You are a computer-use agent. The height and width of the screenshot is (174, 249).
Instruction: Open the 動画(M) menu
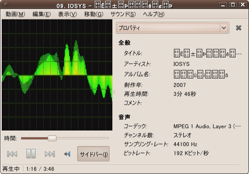15,14
